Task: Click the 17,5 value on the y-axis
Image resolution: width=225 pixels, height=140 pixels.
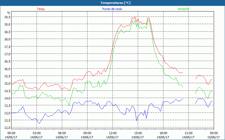Action: click(8, 46)
